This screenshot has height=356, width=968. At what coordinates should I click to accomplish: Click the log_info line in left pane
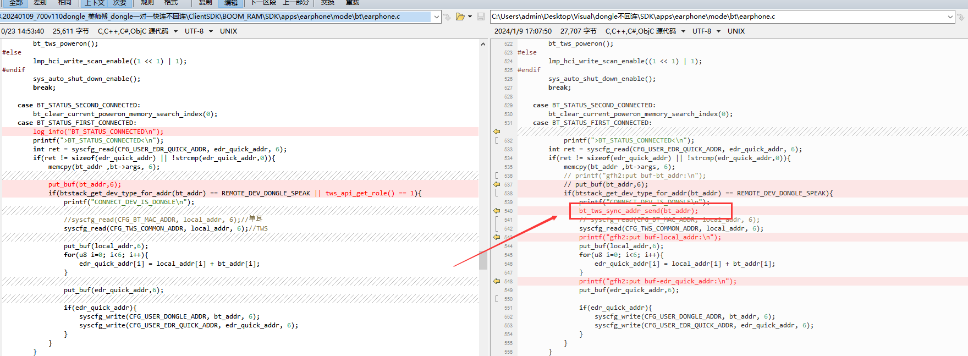point(98,132)
